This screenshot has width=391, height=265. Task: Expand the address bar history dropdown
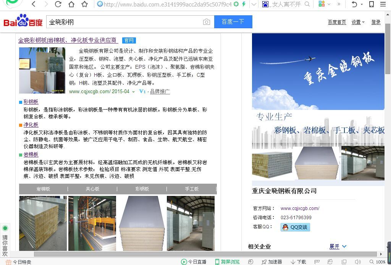[254, 4]
